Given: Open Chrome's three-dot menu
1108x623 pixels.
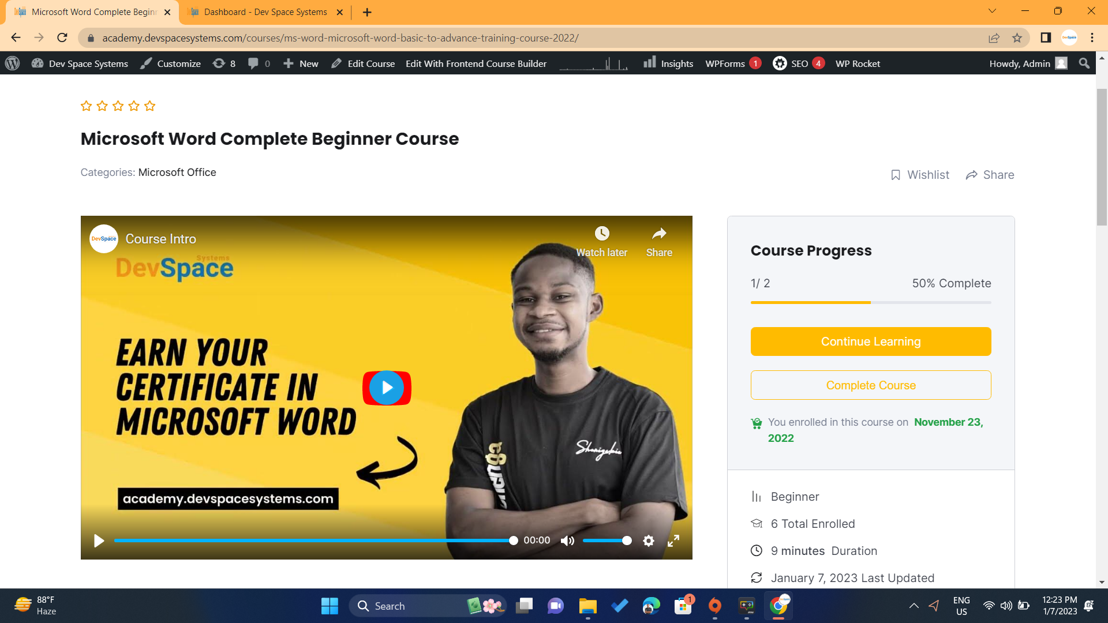Looking at the screenshot, I should (x=1092, y=38).
